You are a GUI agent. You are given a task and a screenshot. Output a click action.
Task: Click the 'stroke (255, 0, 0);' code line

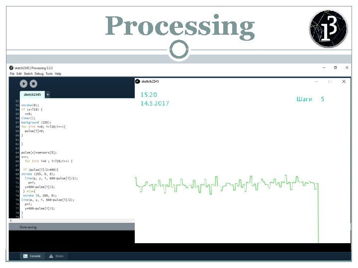tap(38, 174)
